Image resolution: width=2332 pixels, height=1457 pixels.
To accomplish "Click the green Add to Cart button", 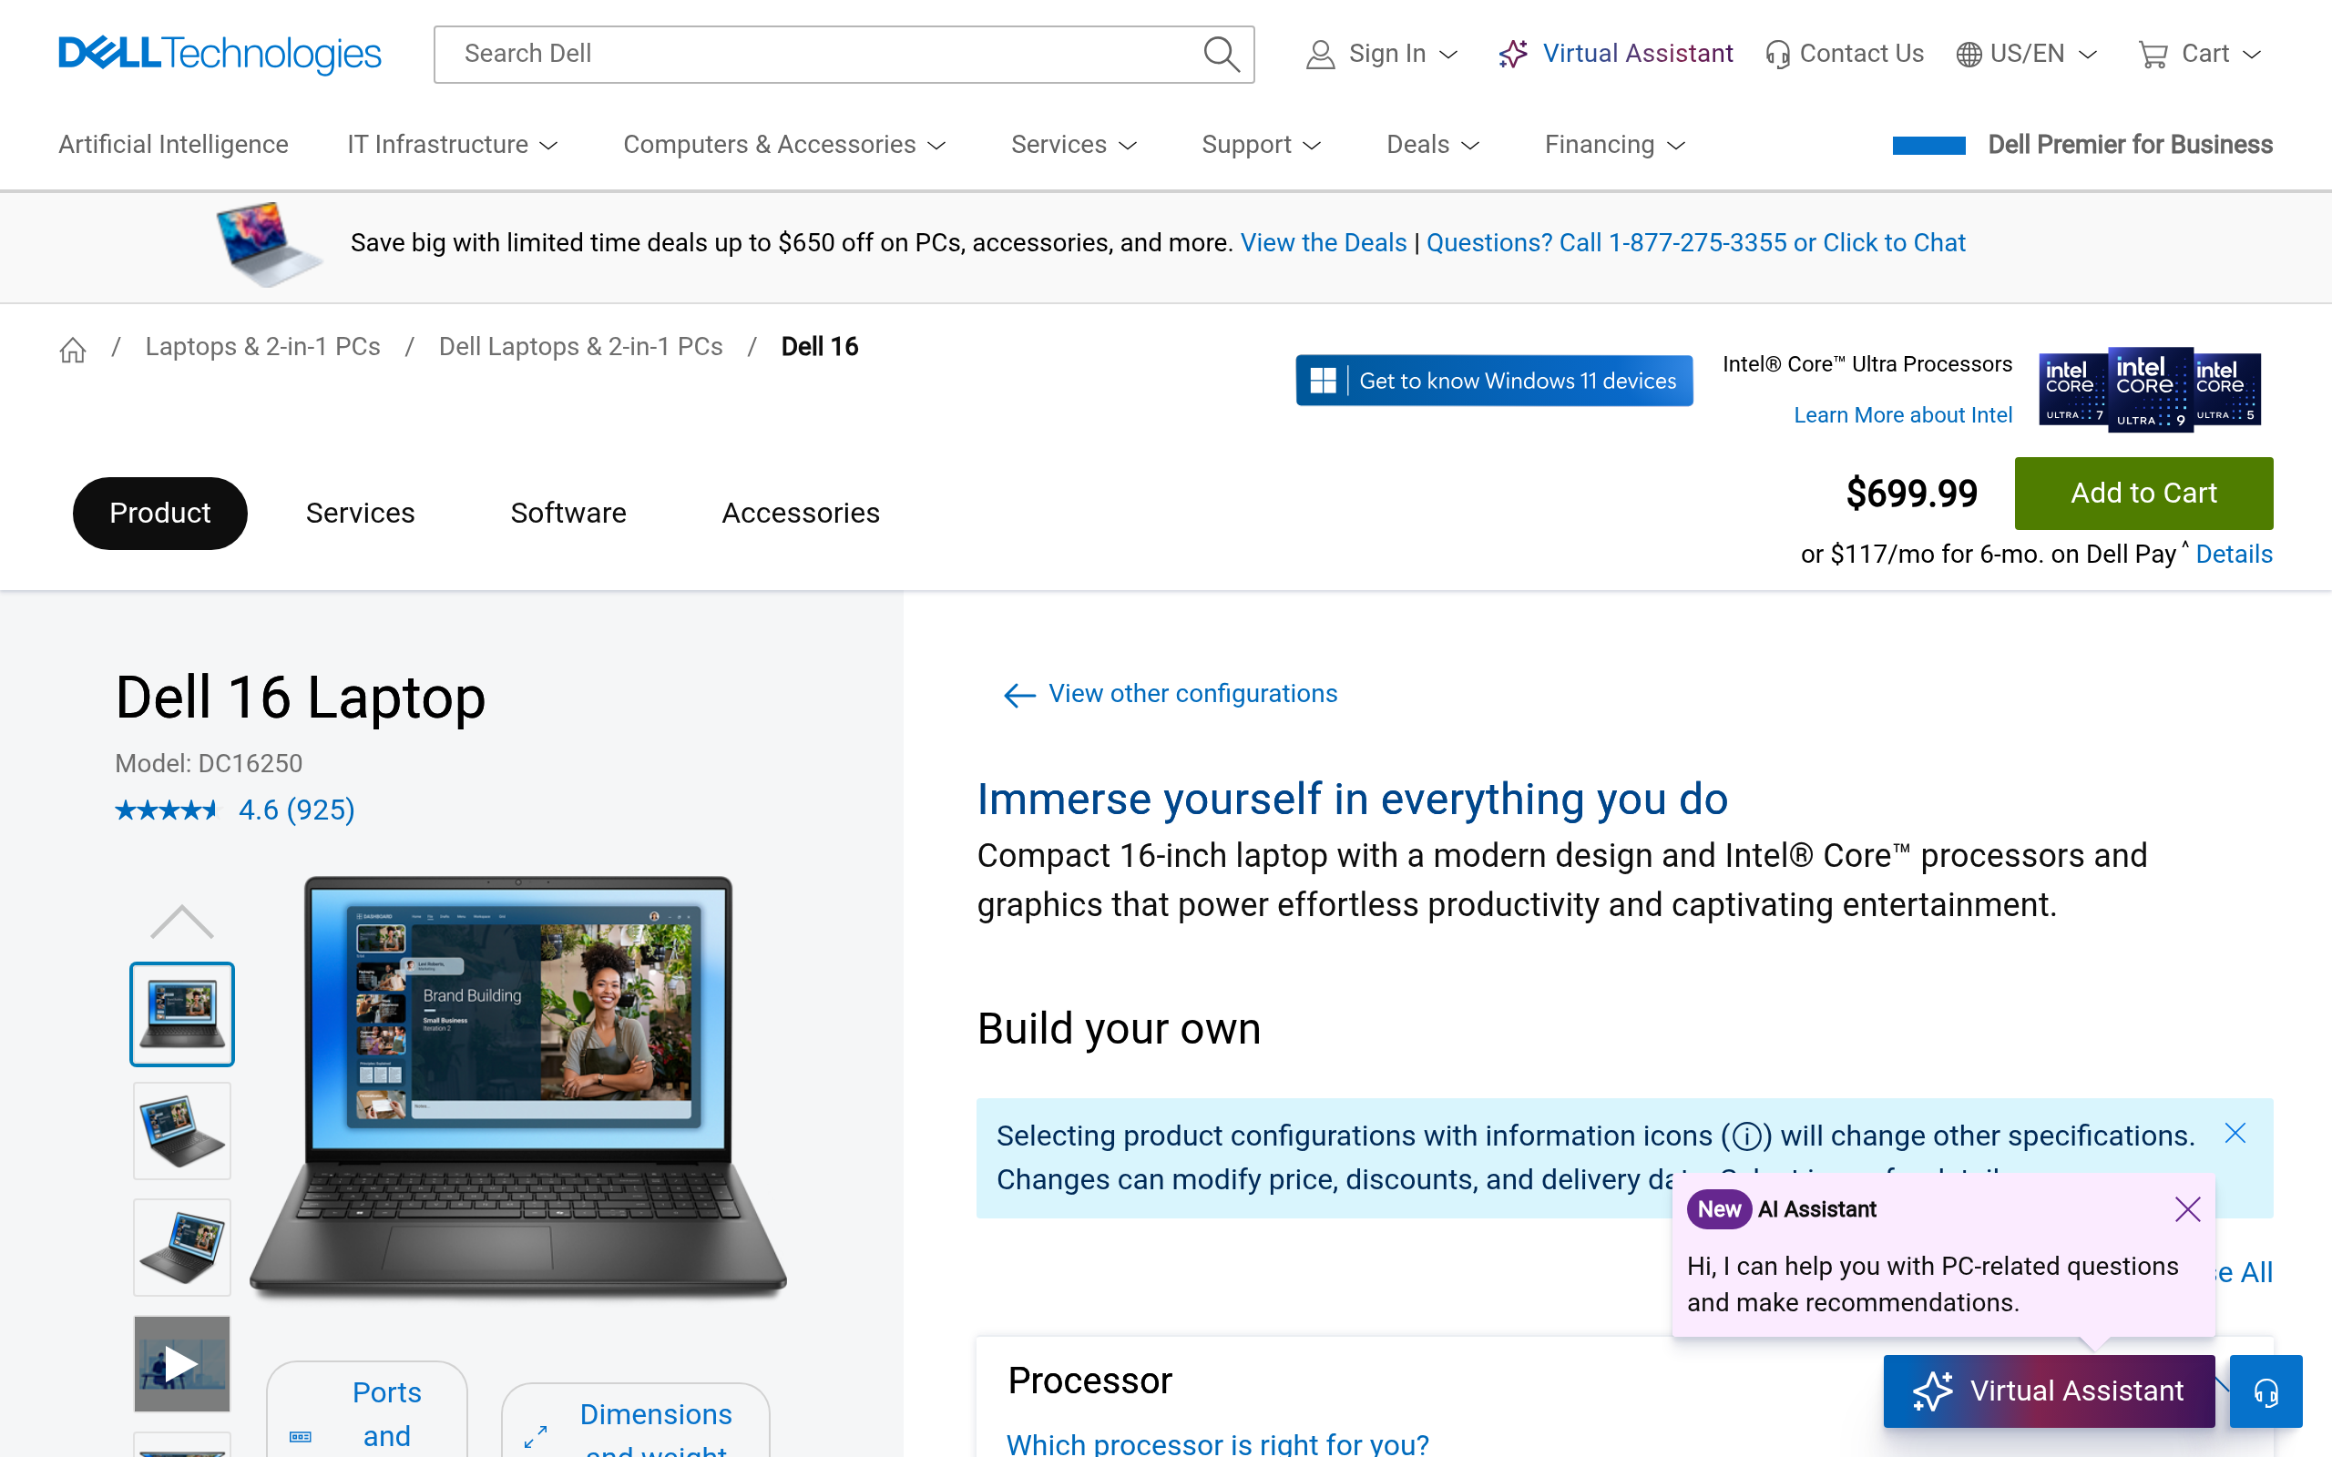I will [2143, 494].
